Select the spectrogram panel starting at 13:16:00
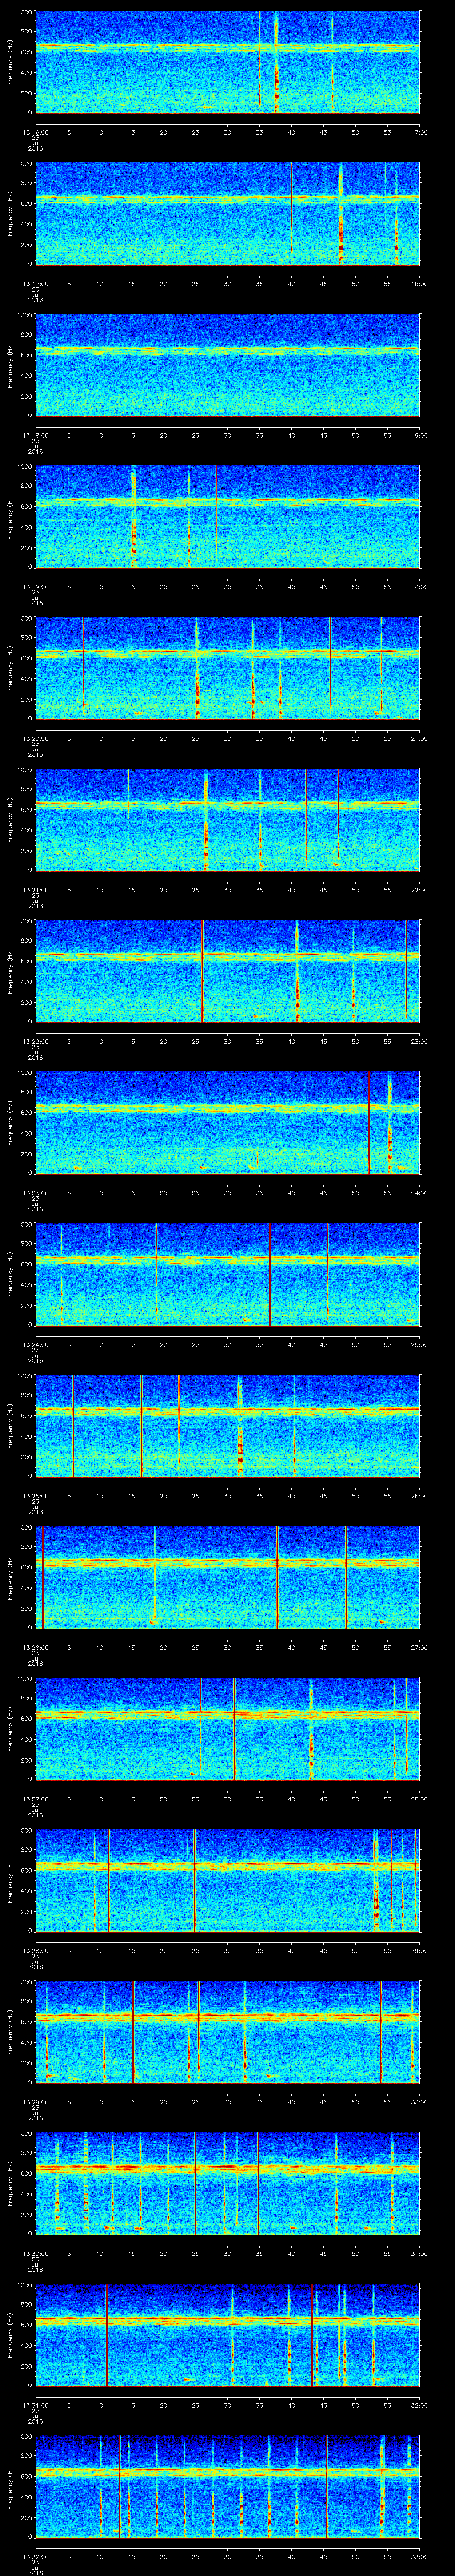Screen dimensions: 455x2576 point(228,62)
